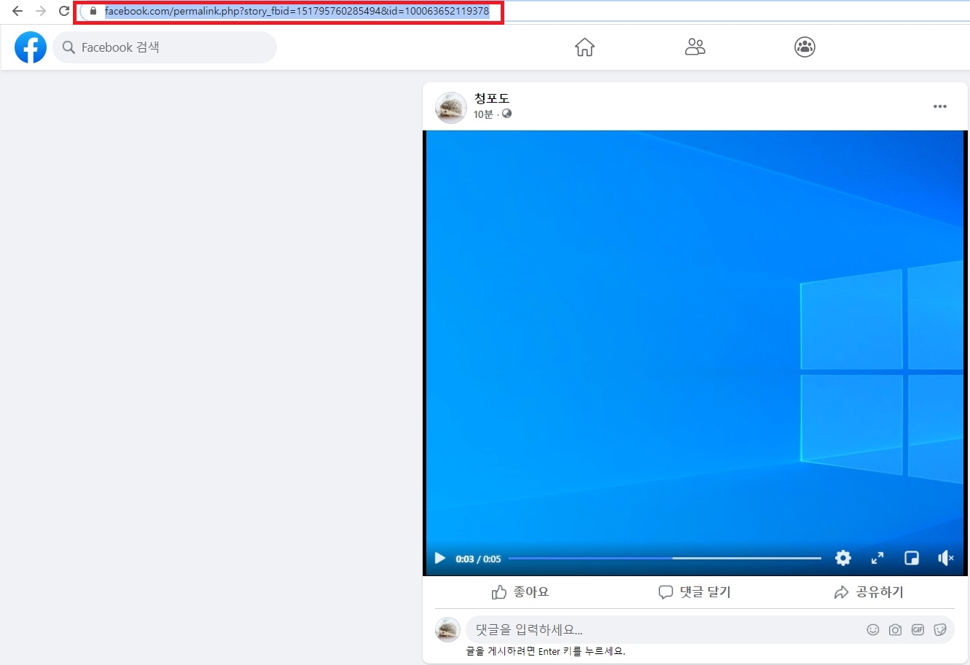Open the post options three-dots menu
The width and height of the screenshot is (970, 665).
click(x=940, y=106)
